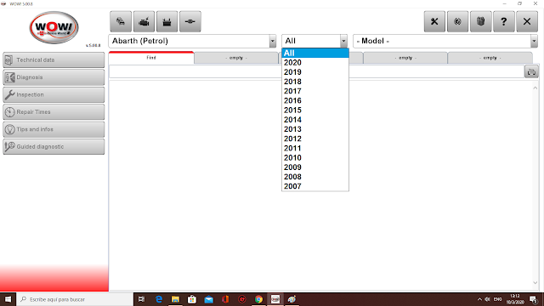Select year 2010 from the list

(x=315, y=158)
